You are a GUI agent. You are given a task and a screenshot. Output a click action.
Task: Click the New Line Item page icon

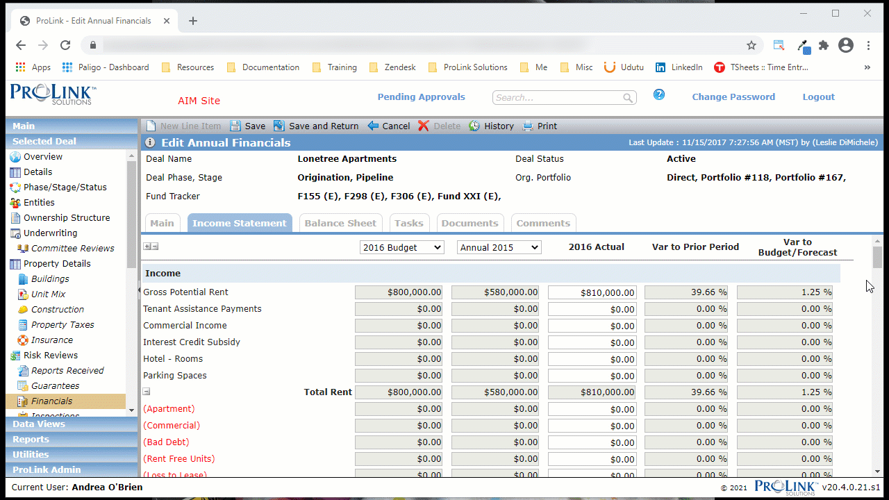(151, 126)
